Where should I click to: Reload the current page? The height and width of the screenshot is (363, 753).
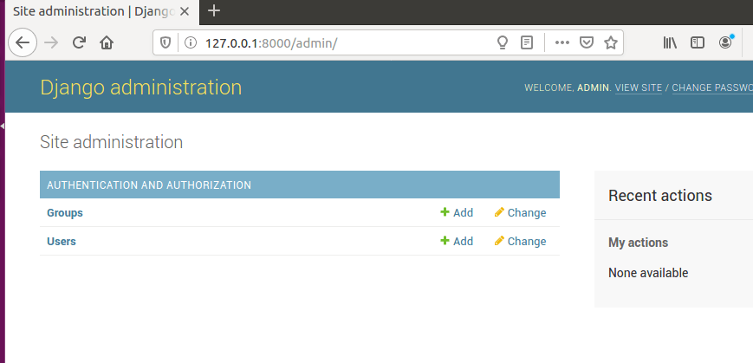79,42
